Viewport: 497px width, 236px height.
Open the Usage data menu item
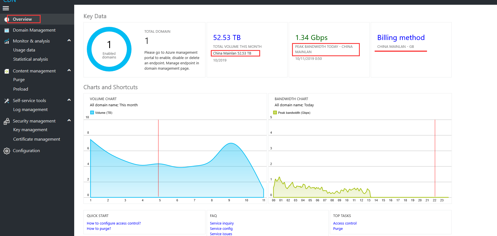click(24, 50)
